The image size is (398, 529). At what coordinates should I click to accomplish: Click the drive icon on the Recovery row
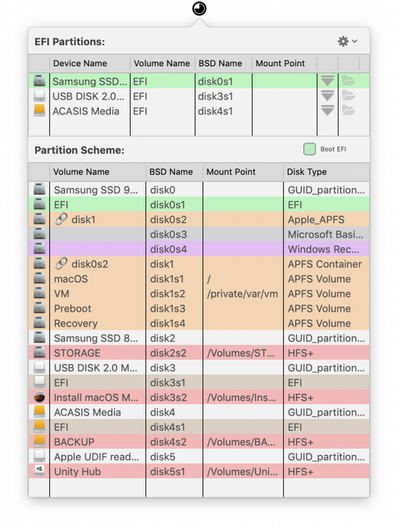coord(40,323)
